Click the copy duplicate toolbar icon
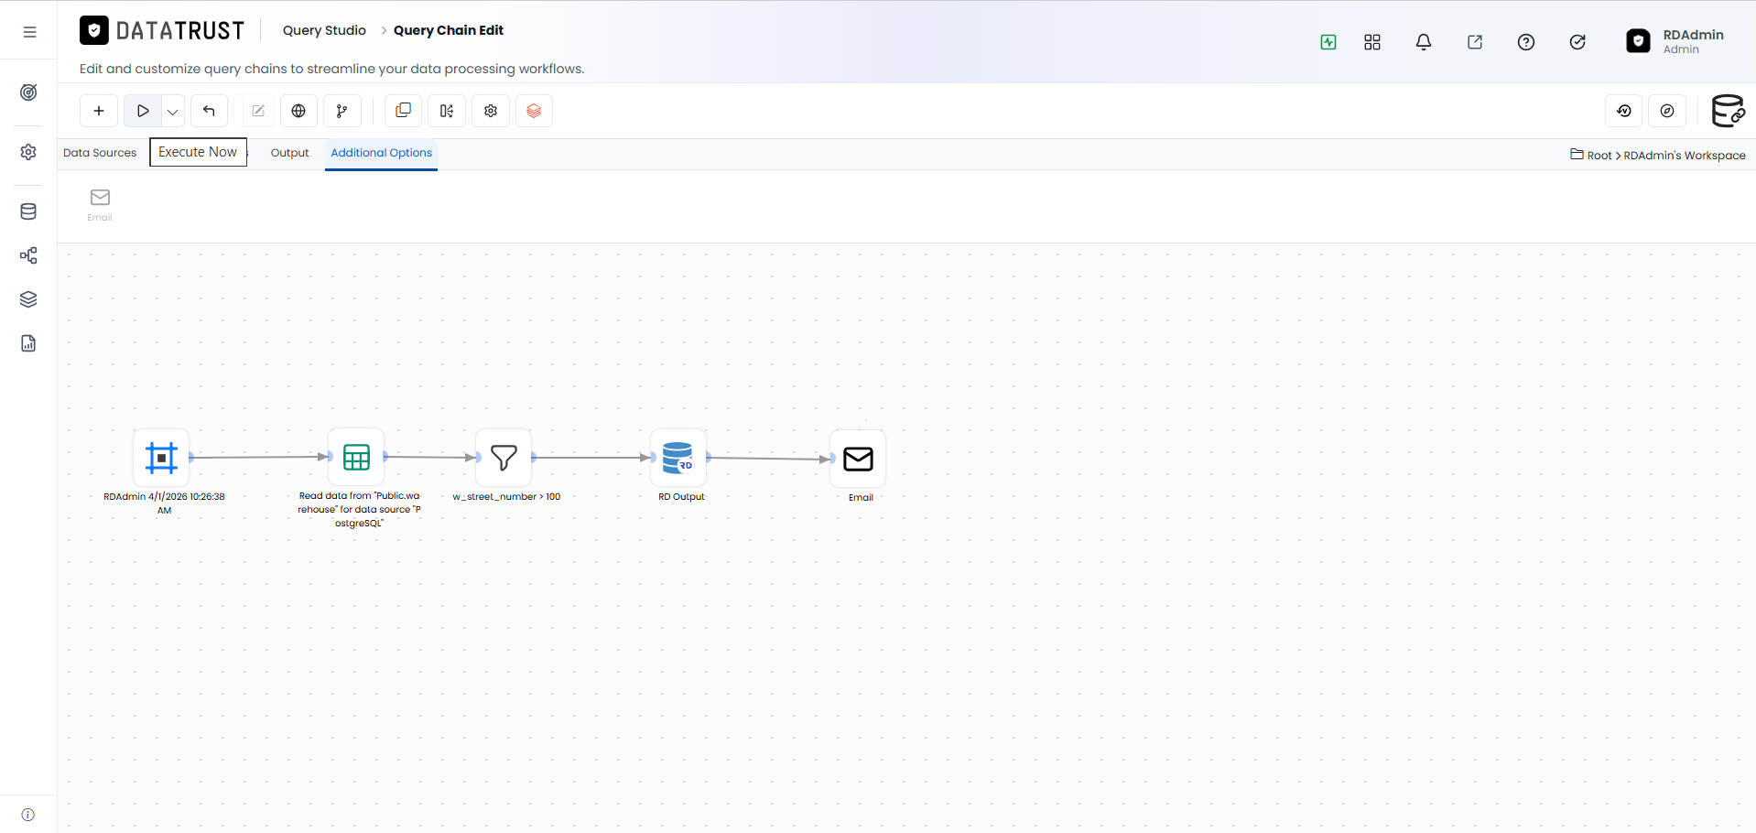The width and height of the screenshot is (1756, 833). tap(403, 111)
